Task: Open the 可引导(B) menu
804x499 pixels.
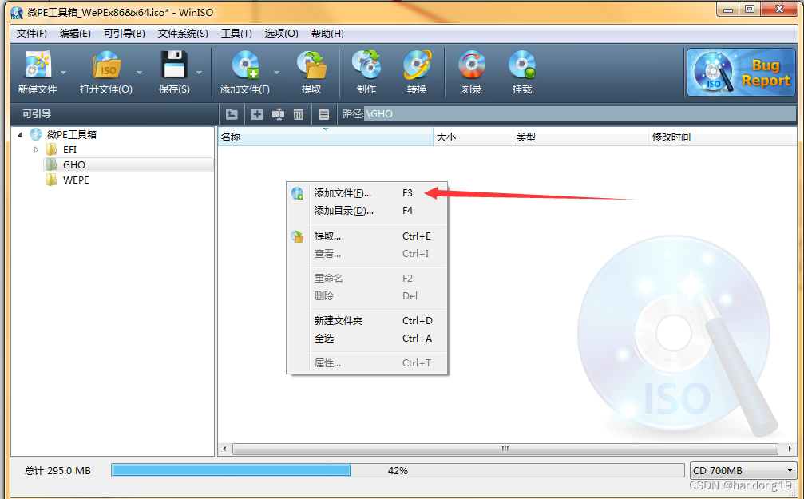Action: pos(124,34)
